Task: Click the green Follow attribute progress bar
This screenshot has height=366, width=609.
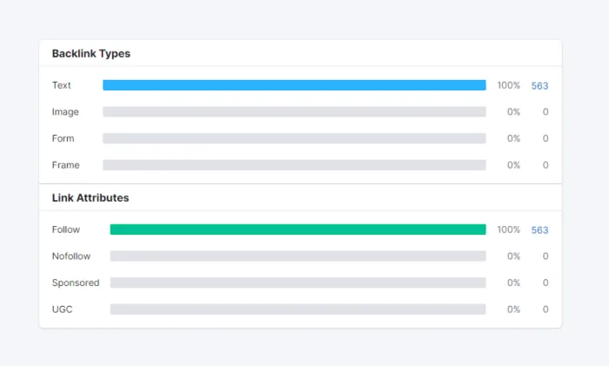Action: click(298, 230)
